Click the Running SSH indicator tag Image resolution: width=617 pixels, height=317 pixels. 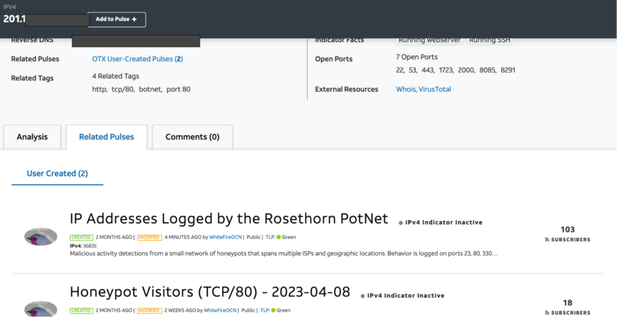click(490, 40)
